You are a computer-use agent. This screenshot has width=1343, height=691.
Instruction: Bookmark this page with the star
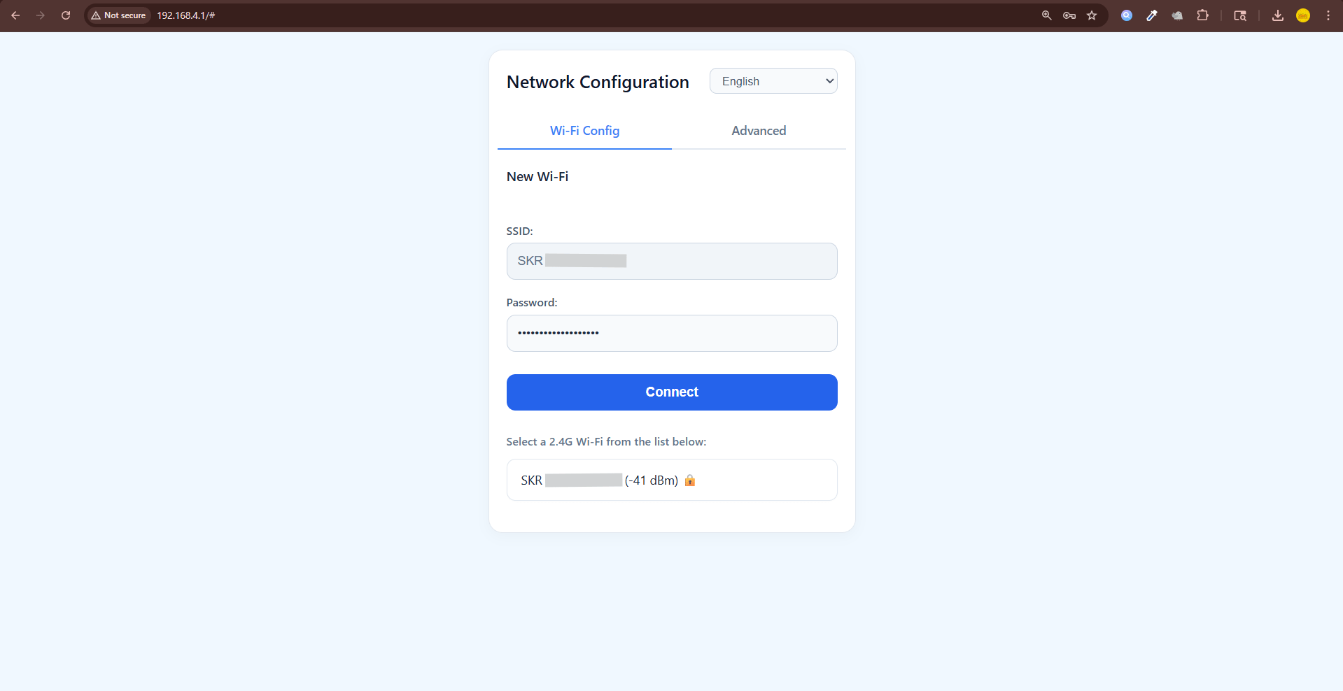[x=1092, y=15]
